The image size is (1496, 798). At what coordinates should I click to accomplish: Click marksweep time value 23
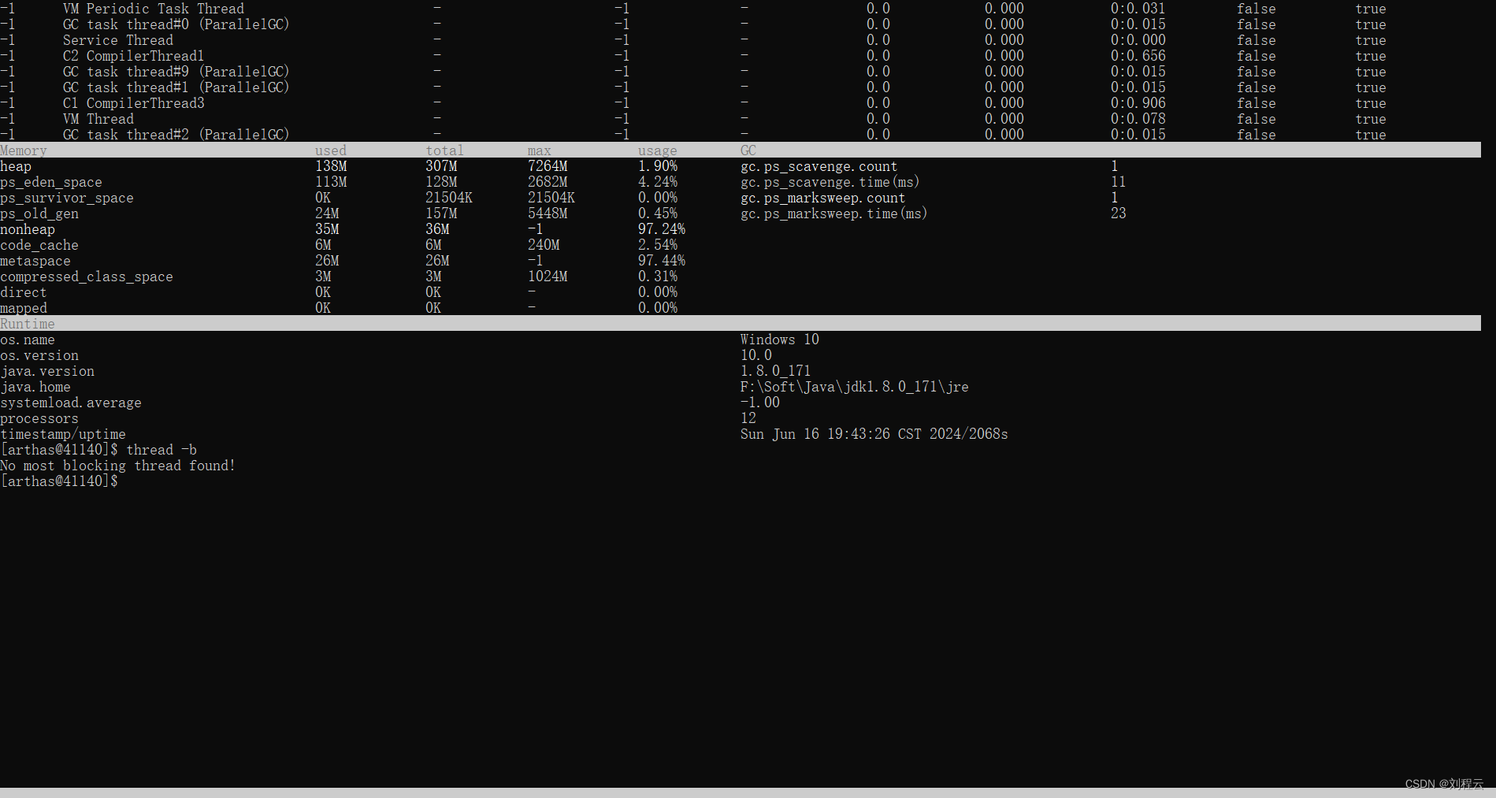point(1119,213)
